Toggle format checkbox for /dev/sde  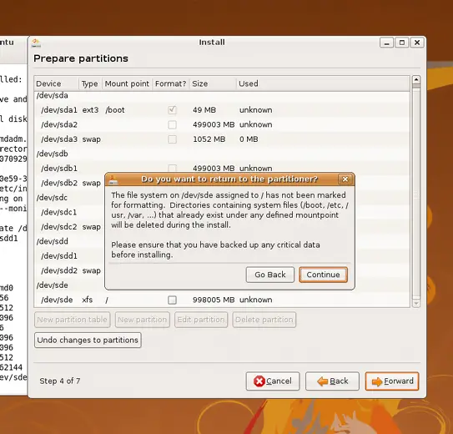point(172,300)
